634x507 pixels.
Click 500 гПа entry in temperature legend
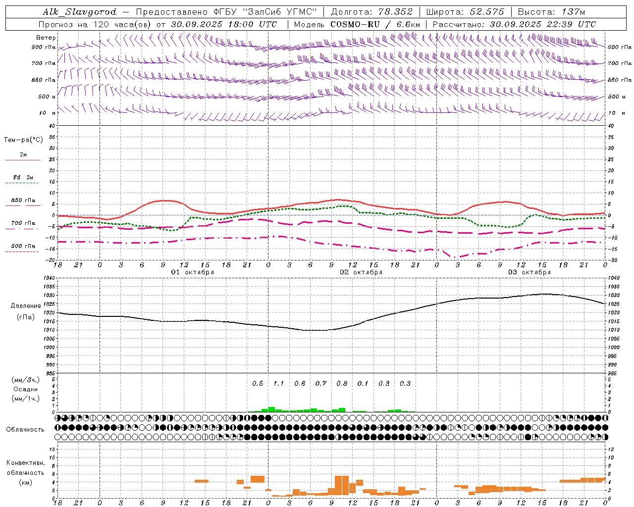pos(23,246)
